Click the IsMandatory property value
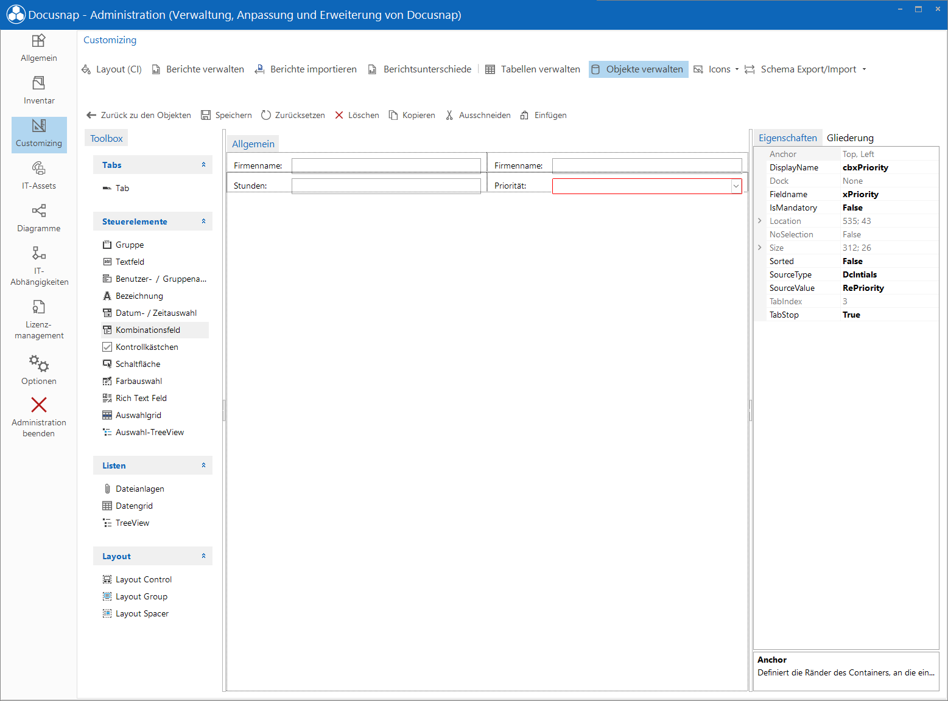Viewport: 948px width, 701px height. click(x=889, y=208)
